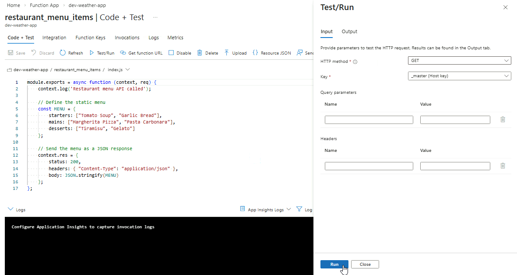Click the Upload arrow icon
This screenshot has height=275, width=517.
tap(226, 53)
